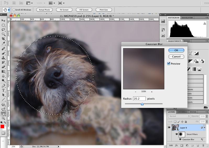Viewport: 209px width, 148px height.
Task: Hide Layer 0 using eye icon
Action: [x=169, y=128]
